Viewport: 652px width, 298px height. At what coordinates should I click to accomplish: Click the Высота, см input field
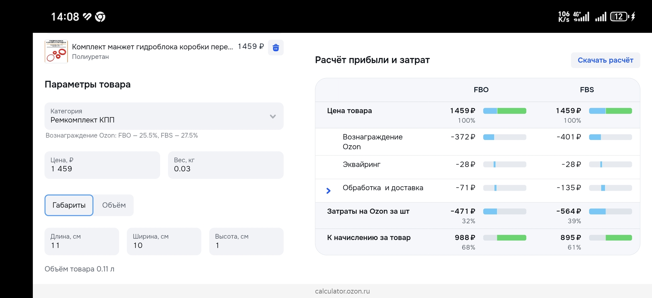(246, 241)
